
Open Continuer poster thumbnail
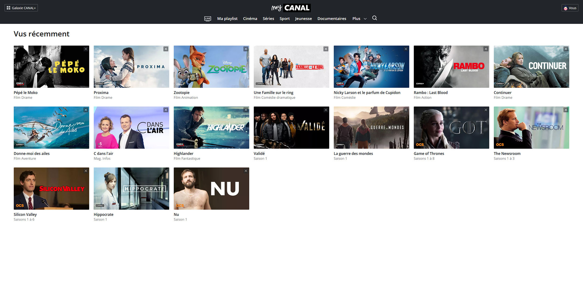532,67
